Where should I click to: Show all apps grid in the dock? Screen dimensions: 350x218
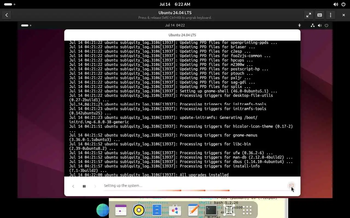tap(247, 210)
